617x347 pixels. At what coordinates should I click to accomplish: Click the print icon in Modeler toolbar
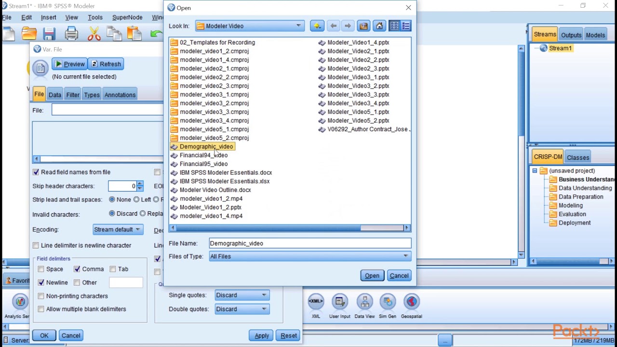click(x=71, y=33)
